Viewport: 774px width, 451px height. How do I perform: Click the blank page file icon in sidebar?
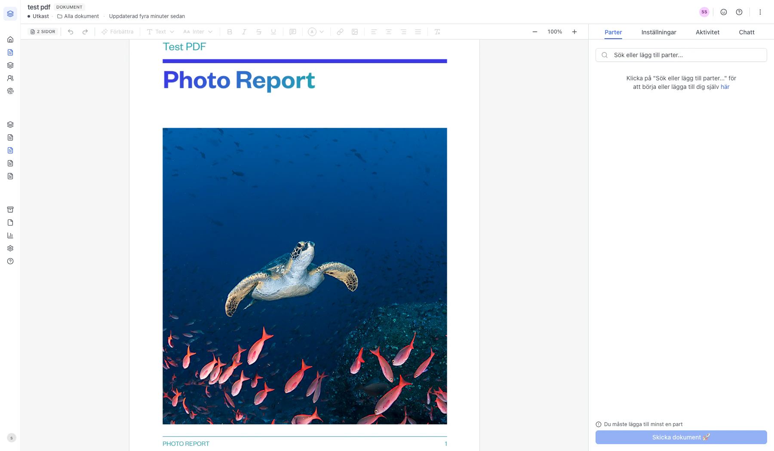pos(10,222)
